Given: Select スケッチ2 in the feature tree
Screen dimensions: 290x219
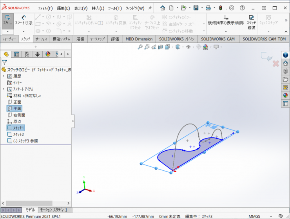Looking at the screenshot, I should pos(18,134).
